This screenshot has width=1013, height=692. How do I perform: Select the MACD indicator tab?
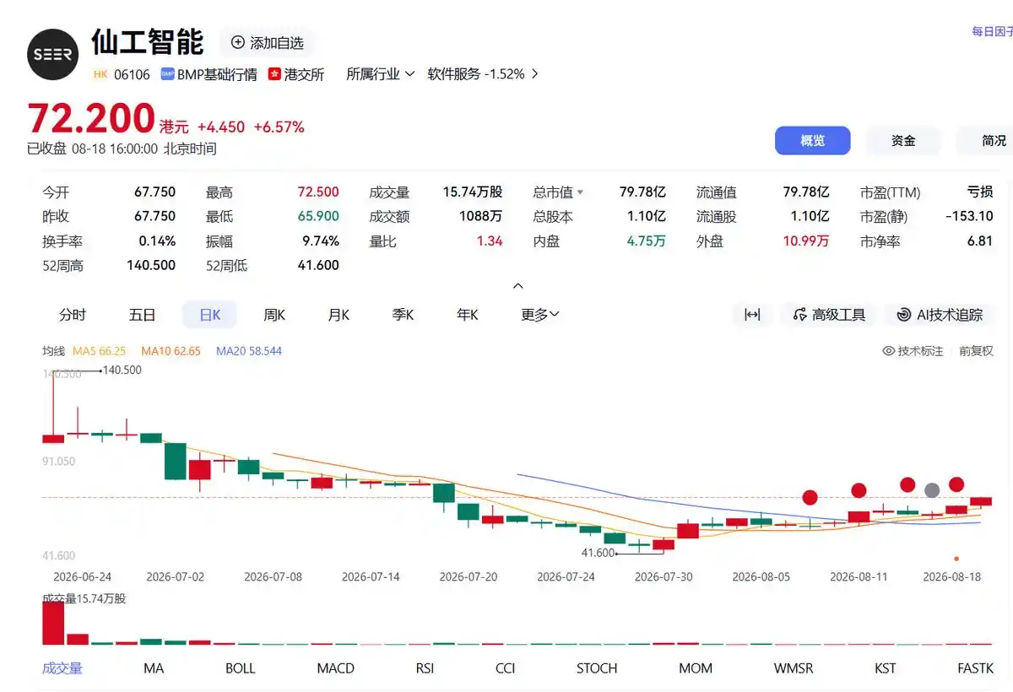coord(335,668)
